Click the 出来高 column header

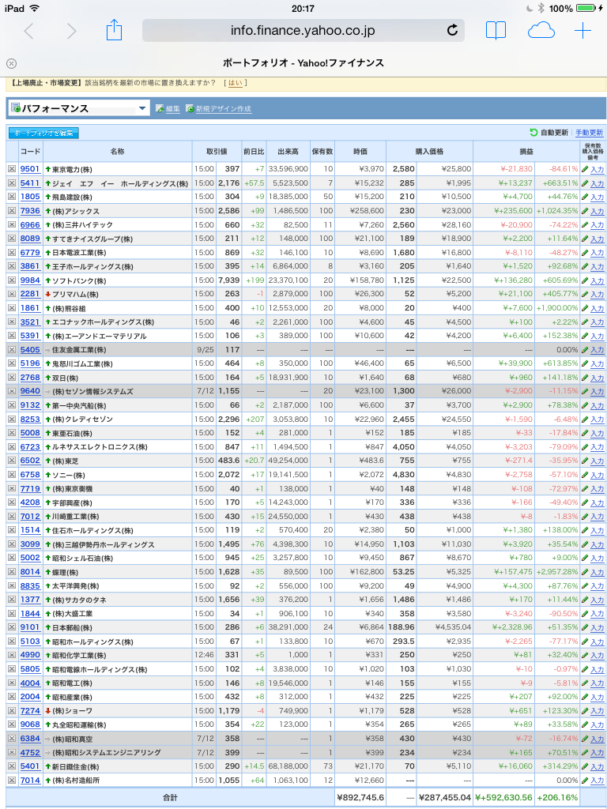288,152
